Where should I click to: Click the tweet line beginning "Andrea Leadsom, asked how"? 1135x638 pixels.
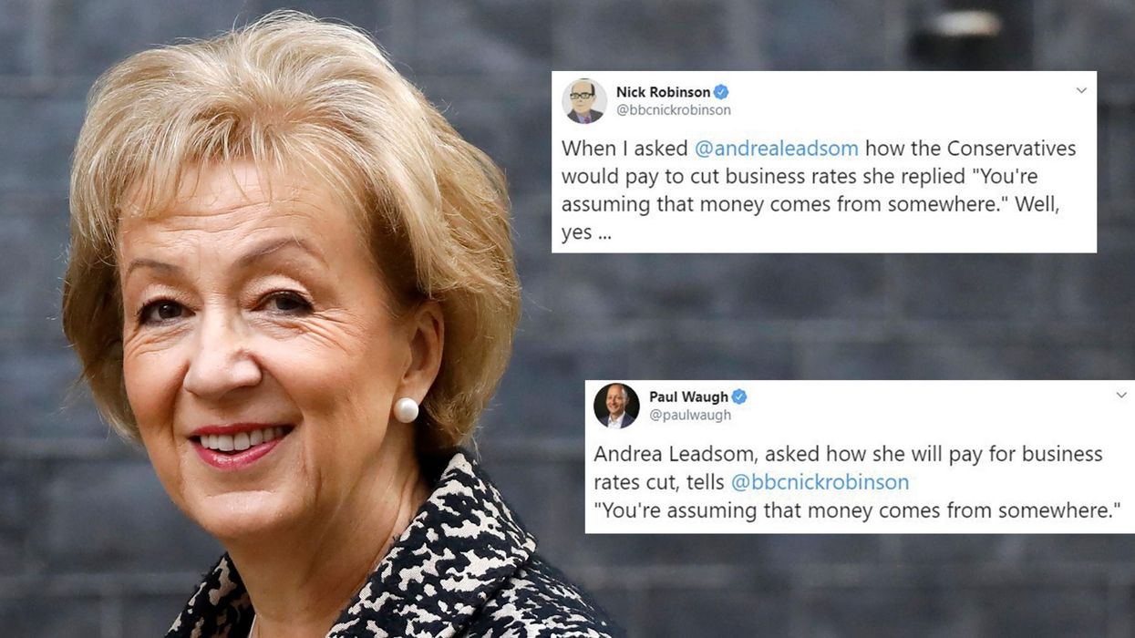click(x=849, y=454)
